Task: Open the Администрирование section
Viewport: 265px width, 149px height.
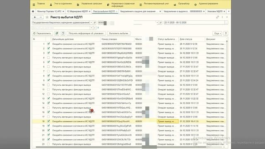Action: pyautogui.click(x=206, y=4)
